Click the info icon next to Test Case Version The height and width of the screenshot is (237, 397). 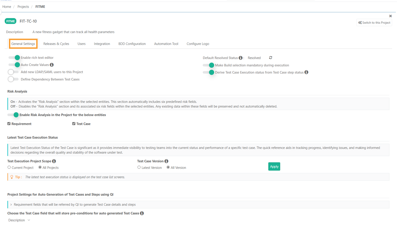[x=167, y=161]
